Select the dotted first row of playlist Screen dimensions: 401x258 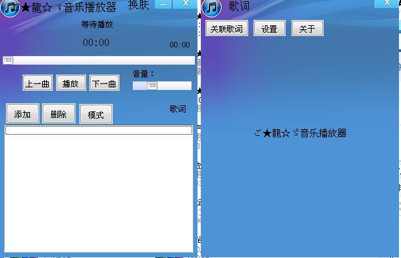(x=99, y=130)
